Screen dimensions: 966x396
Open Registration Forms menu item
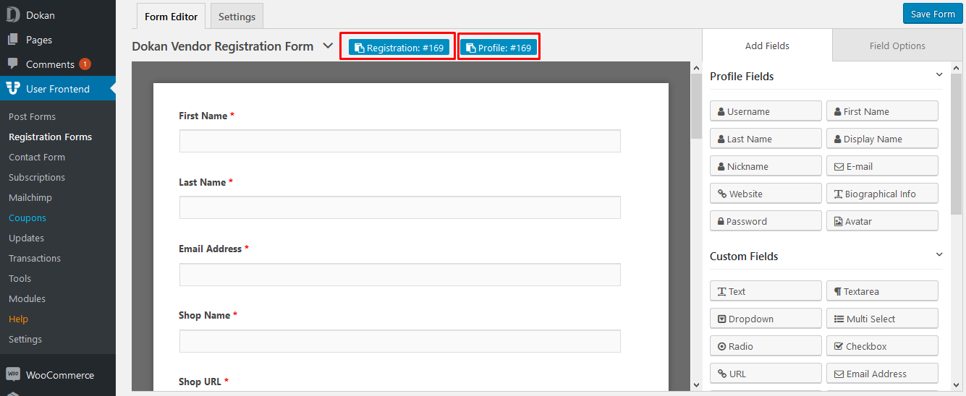click(51, 137)
